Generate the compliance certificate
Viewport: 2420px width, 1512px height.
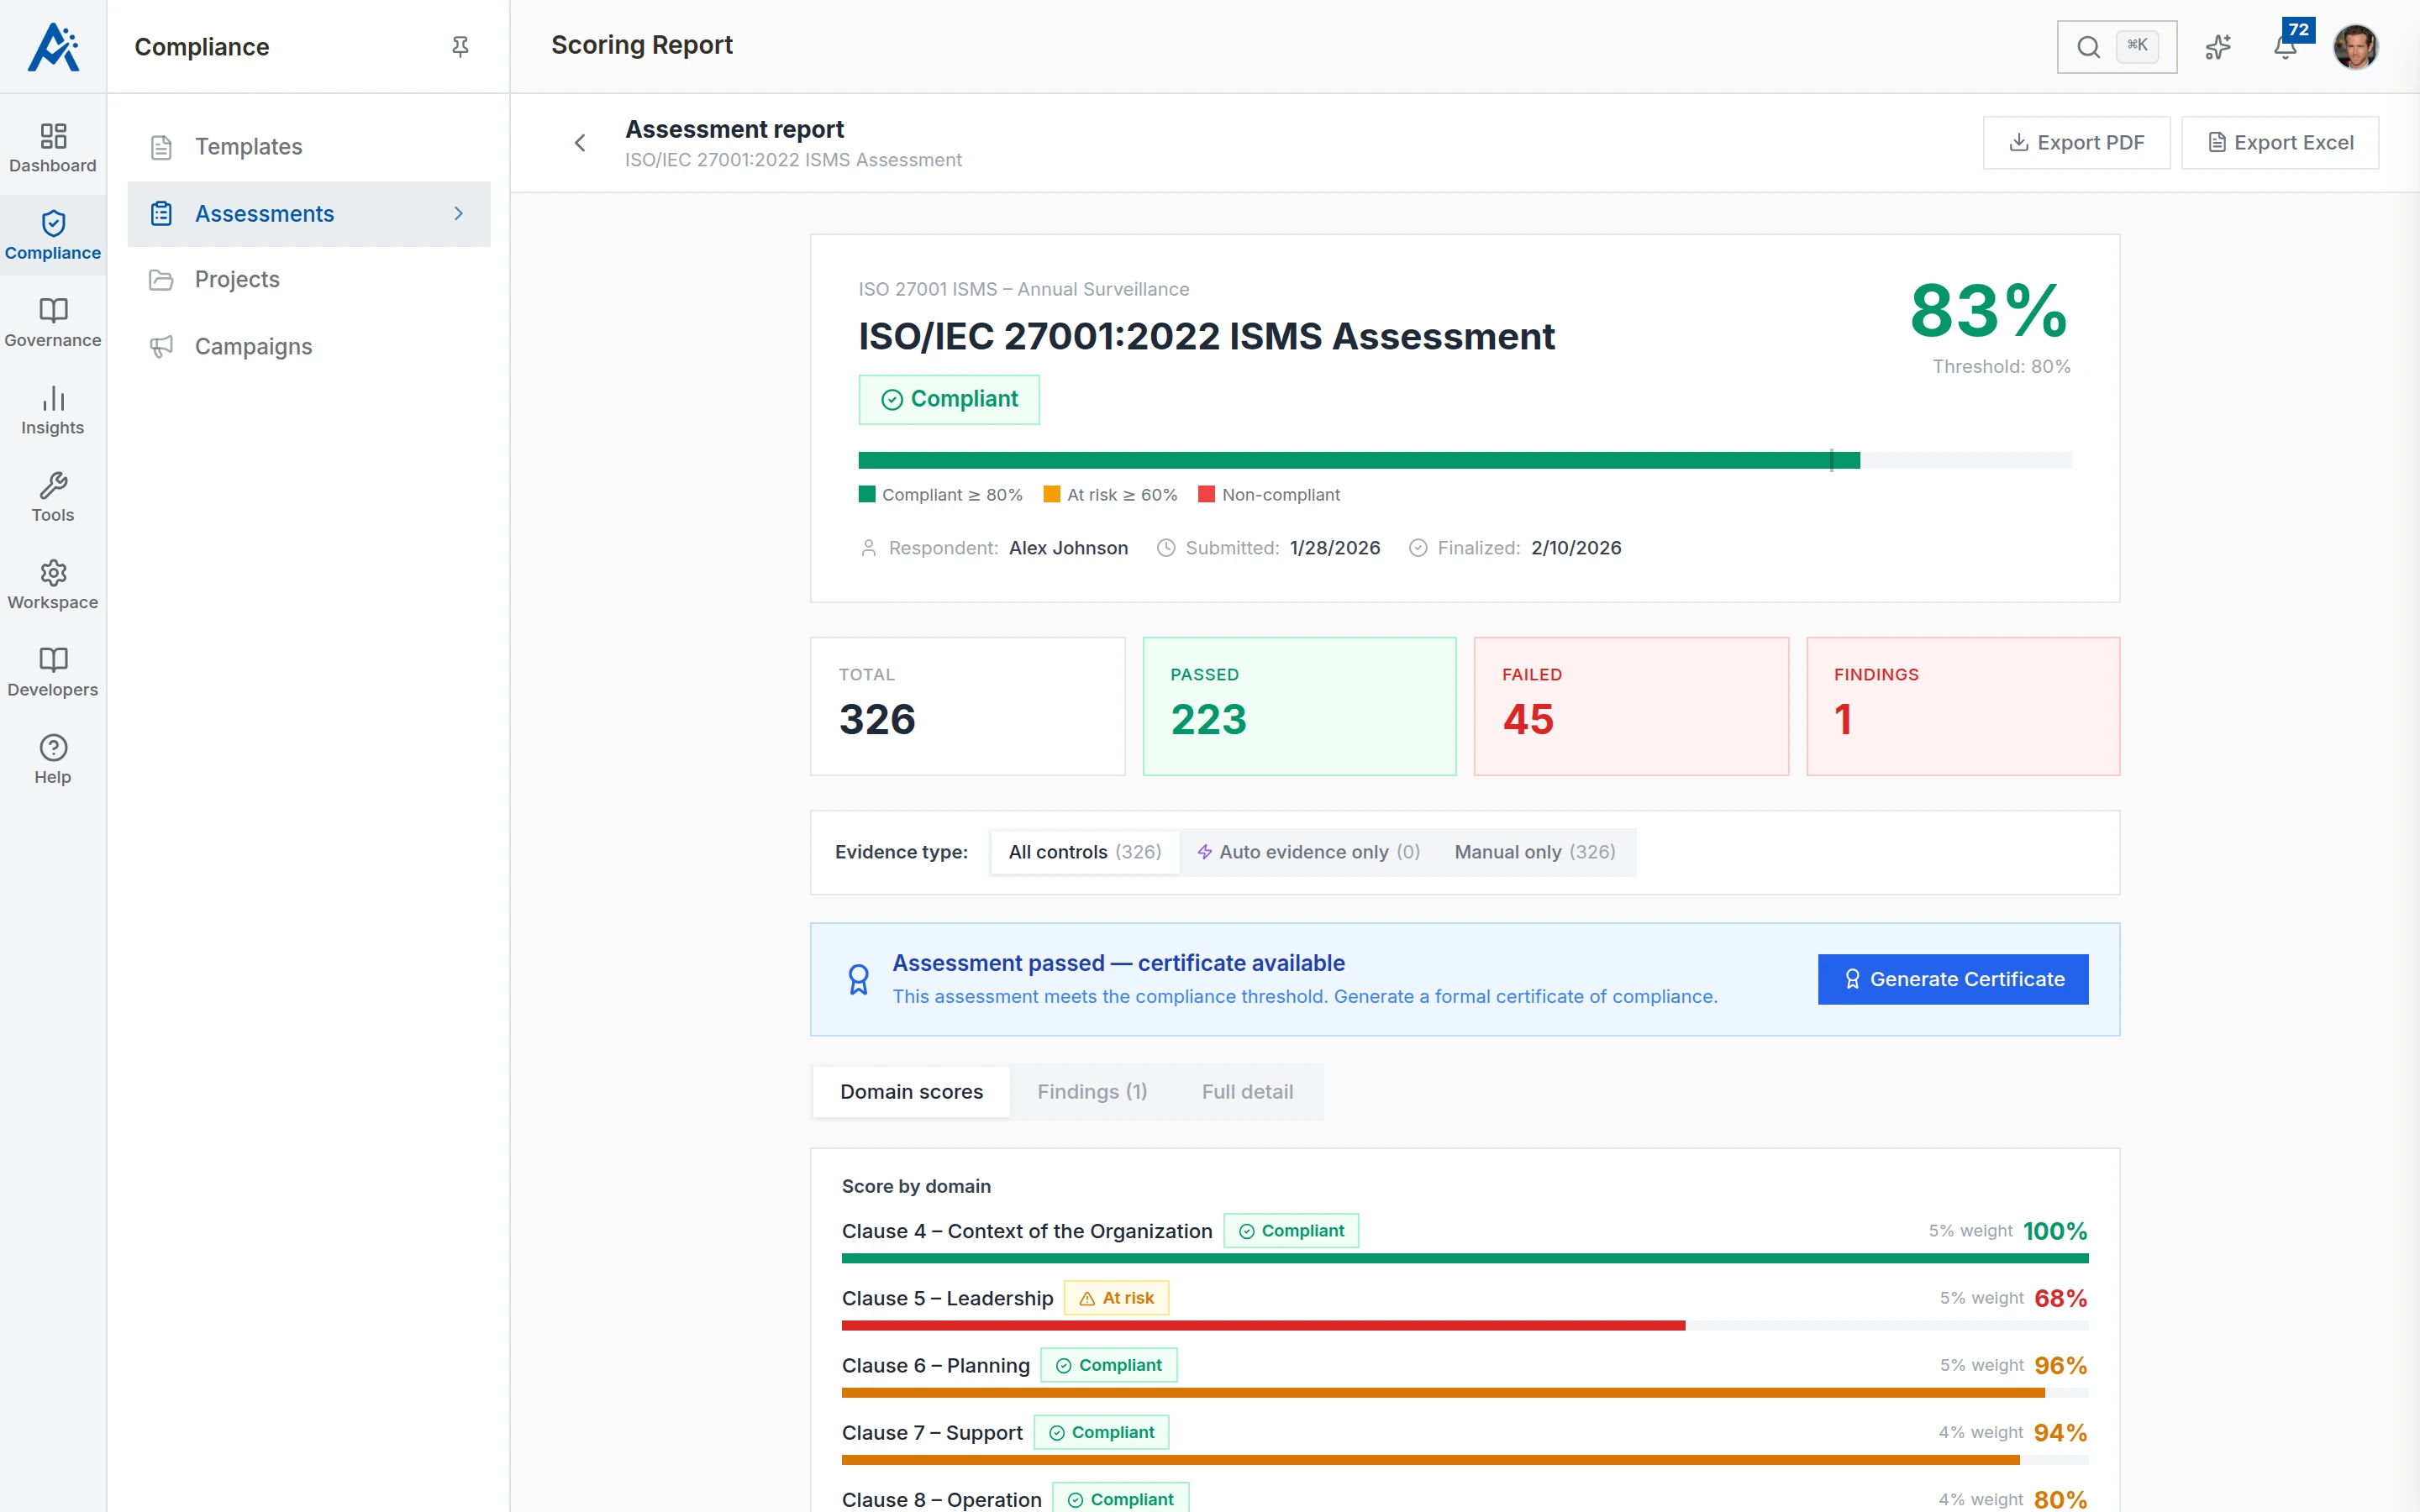pos(1952,979)
